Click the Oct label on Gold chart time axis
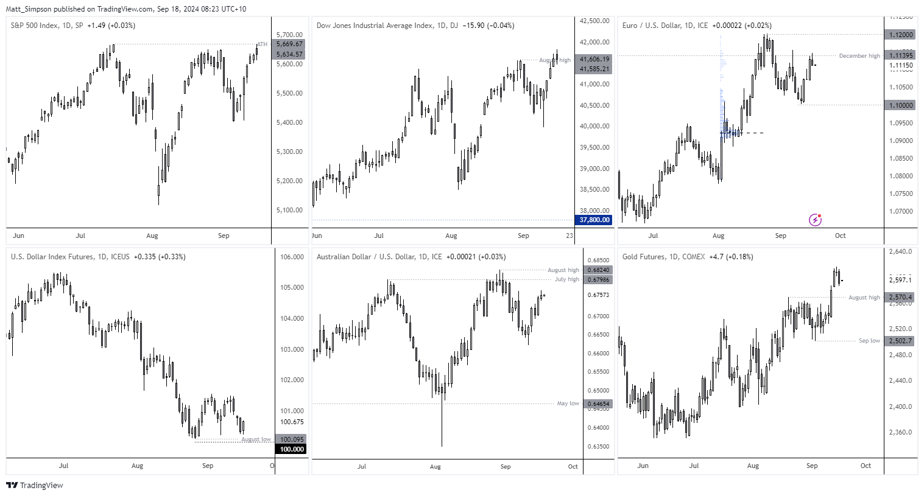Screen dimensions: 924x496 pyautogui.click(x=866, y=466)
